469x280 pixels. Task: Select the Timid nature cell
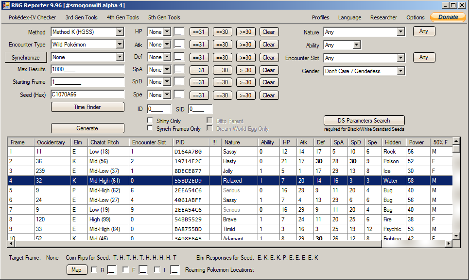(x=240, y=229)
